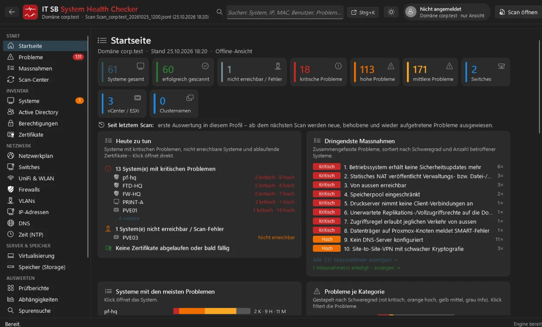Click the Prüfberichte icon in sidebar
The width and height of the screenshot is (542, 327).
[11, 288]
